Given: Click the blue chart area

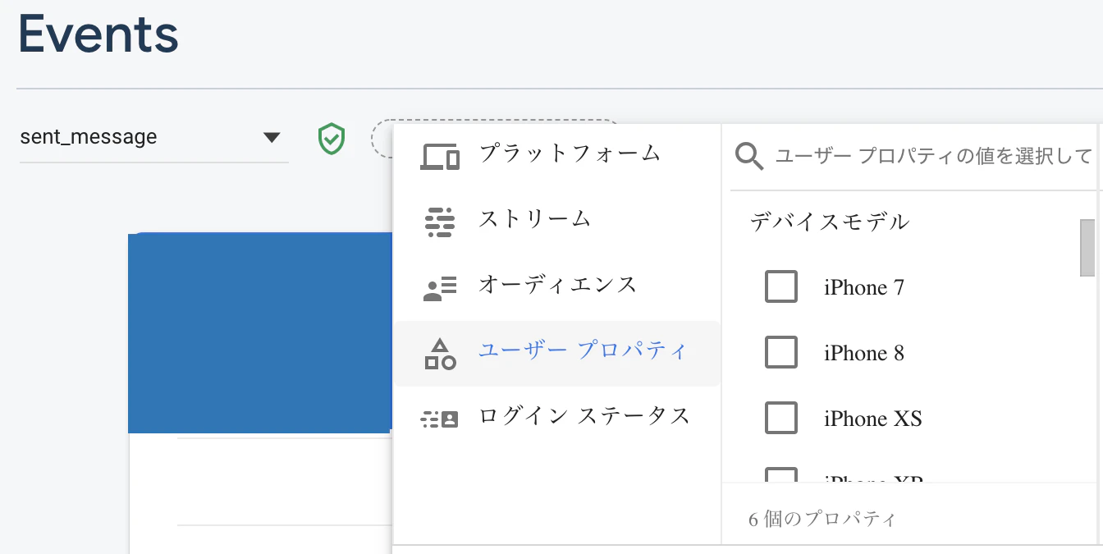Looking at the screenshot, I should (260, 332).
